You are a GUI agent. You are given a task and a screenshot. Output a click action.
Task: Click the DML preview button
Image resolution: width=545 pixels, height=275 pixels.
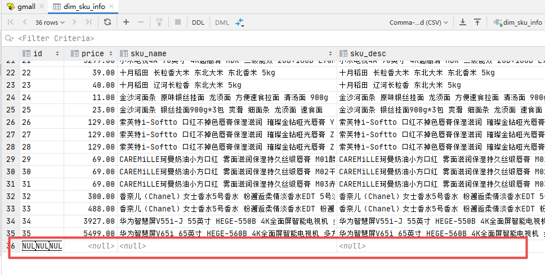click(222, 22)
